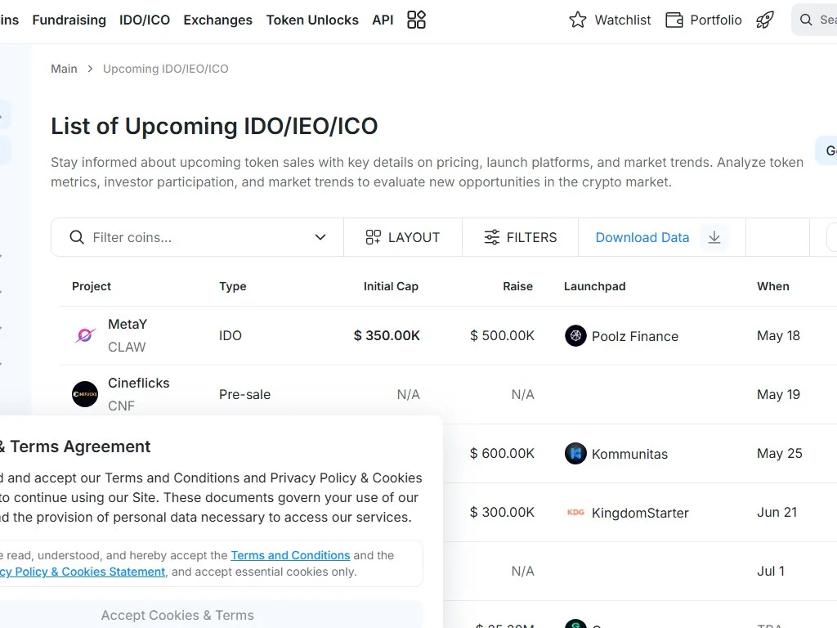Open the Token Unlocks menu item

click(312, 20)
